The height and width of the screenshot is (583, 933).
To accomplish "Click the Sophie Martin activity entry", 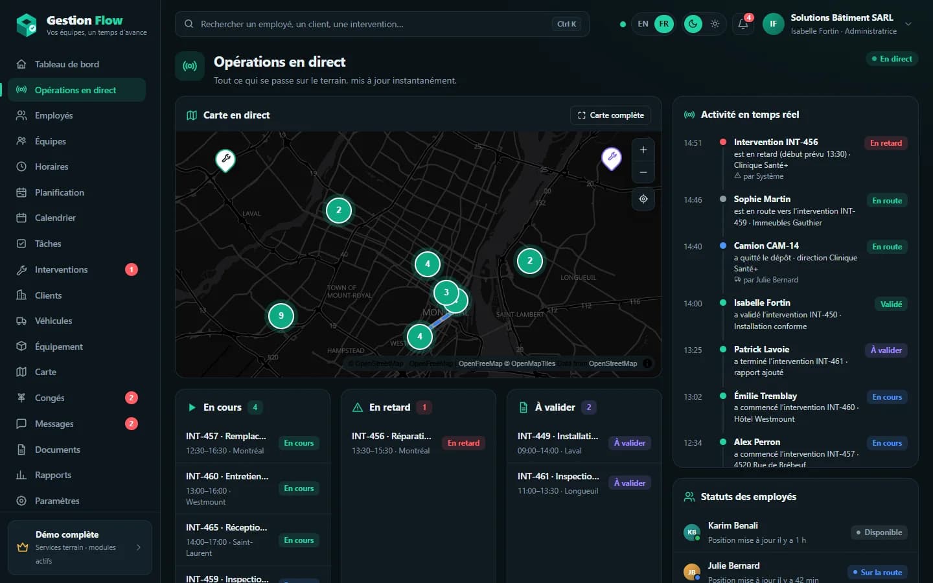I will (x=796, y=211).
